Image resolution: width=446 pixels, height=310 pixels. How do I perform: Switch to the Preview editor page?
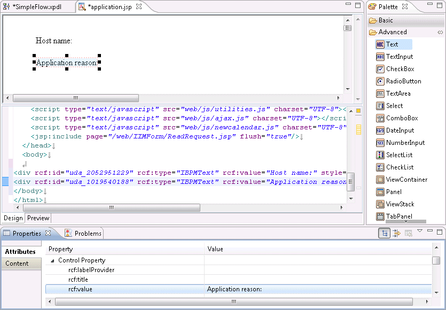coord(38,218)
